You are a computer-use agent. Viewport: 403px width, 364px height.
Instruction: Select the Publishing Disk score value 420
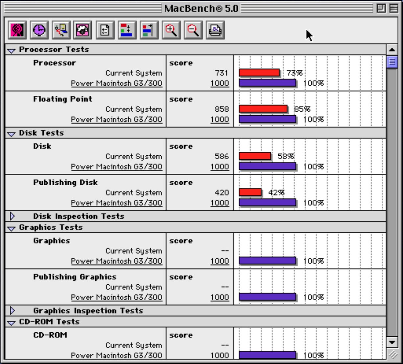(222, 193)
